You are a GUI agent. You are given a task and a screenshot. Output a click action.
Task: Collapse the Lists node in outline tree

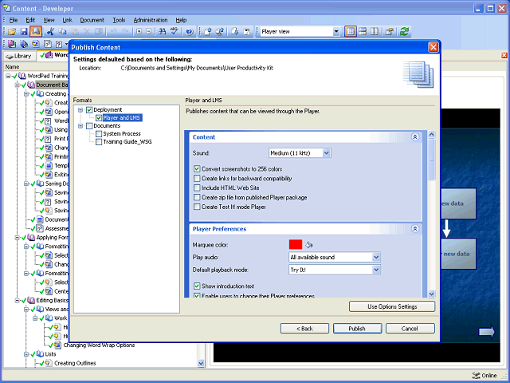[26, 354]
